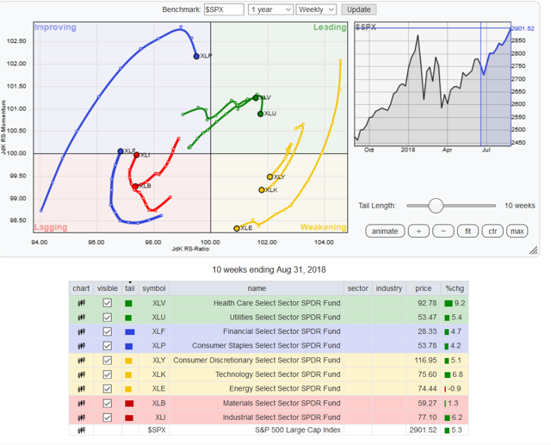The height and width of the screenshot is (445, 551).
Task: Sort table by tail column
Action: pyautogui.click(x=130, y=288)
